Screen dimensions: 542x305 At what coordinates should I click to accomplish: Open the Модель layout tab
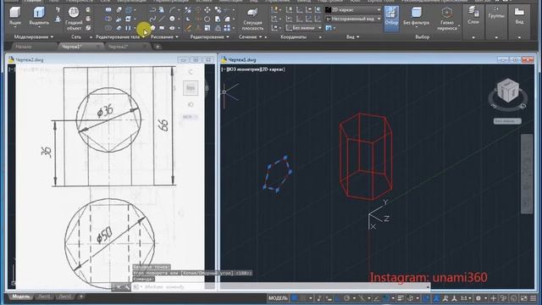(x=20, y=297)
